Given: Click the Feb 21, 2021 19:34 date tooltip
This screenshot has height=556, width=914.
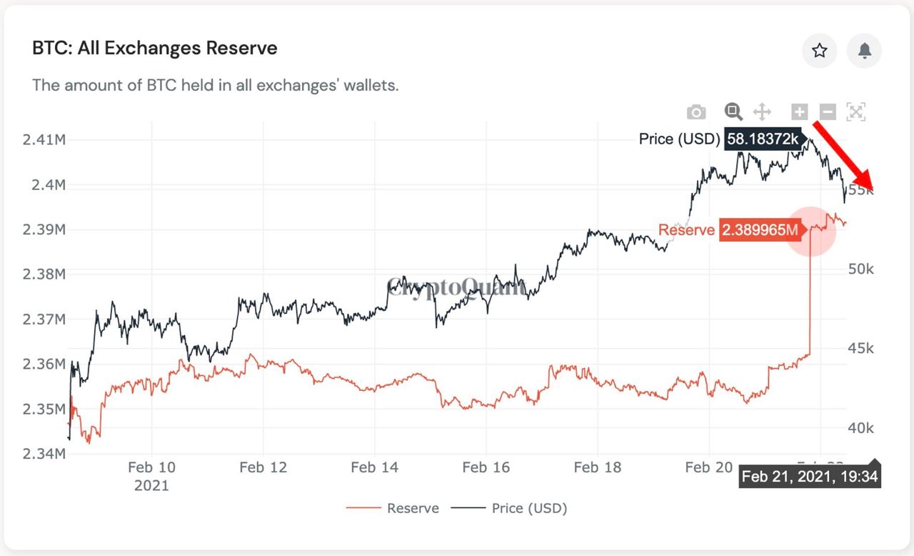Looking at the screenshot, I should coord(809,475).
